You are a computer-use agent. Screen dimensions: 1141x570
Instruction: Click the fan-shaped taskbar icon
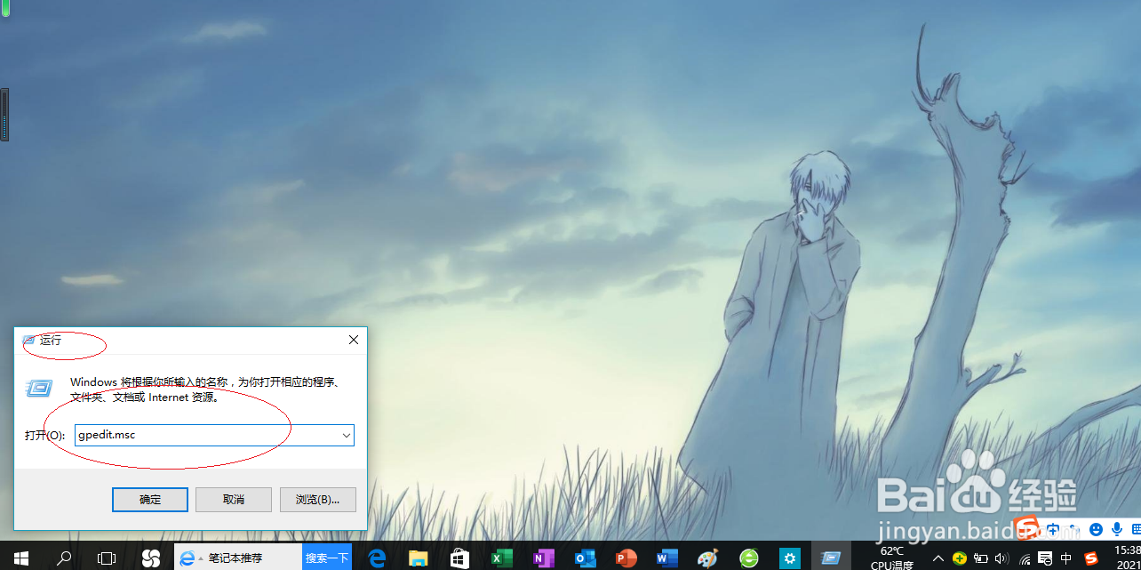click(x=151, y=558)
